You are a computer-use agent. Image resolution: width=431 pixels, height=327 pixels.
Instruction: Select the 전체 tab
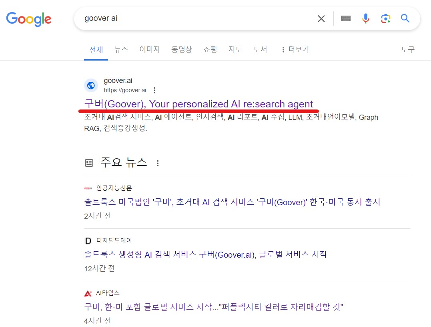pos(96,50)
